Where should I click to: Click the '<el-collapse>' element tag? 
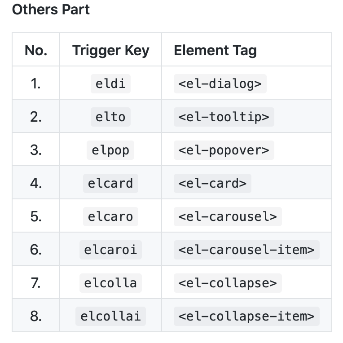pyautogui.click(x=228, y=283)
